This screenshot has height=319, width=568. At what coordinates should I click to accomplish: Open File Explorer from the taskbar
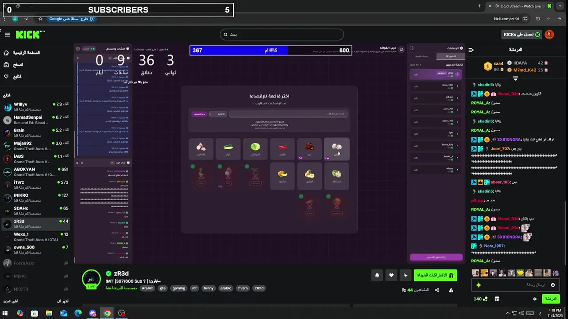(49, 313)
